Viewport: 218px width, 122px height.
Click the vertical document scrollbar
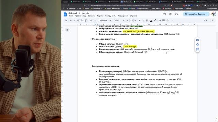coord(217,40)
